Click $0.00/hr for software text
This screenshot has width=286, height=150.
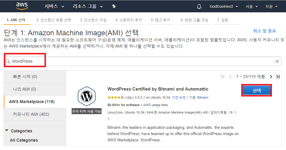point(124,105)
